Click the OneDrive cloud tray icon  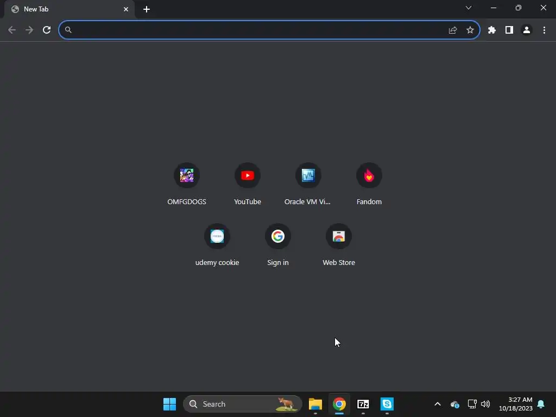point(455,404)
